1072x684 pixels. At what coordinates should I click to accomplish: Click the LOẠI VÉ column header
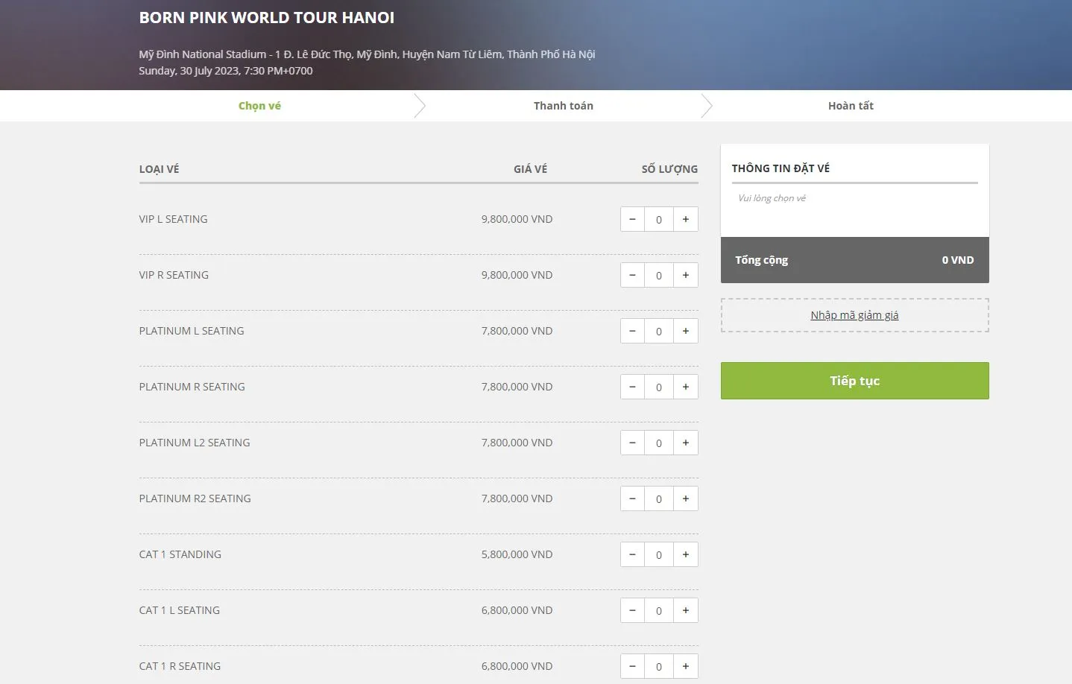pyautogui.click(x=159, y=169)
